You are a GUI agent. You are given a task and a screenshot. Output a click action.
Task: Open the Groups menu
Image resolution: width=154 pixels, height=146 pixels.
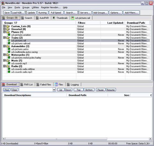click(x=26, y=7)
